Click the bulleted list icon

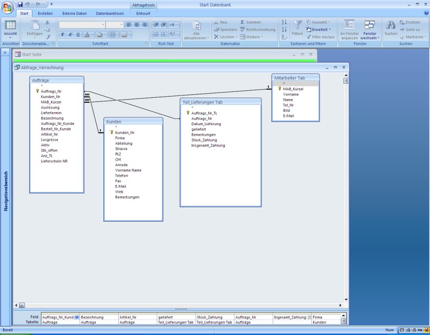pyautogui.click(x=163, y=34)
